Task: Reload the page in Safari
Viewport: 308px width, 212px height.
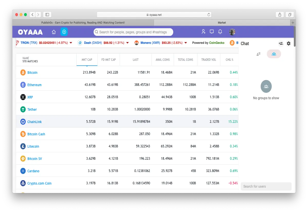Action: coord(209,15)
